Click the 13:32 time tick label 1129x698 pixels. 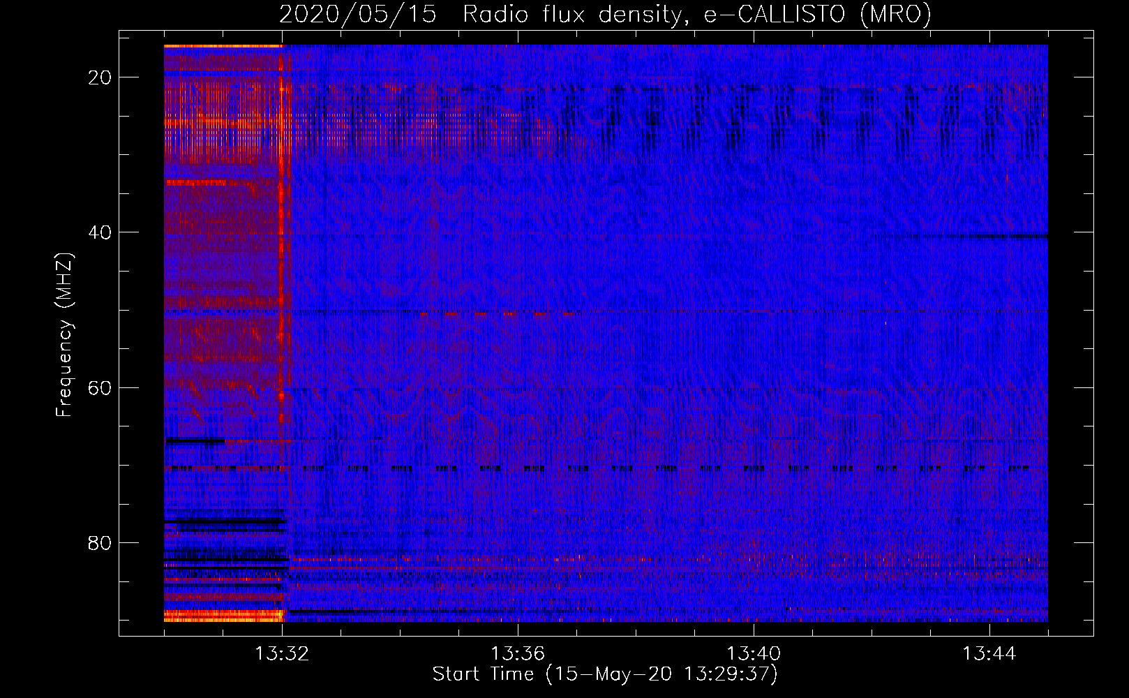click(282, 654)
